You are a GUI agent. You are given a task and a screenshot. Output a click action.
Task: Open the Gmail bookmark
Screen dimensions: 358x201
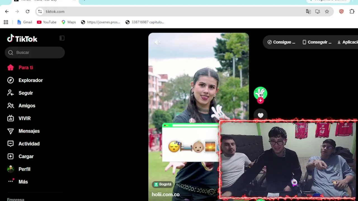pyautogui.click(x=25, y=22)
